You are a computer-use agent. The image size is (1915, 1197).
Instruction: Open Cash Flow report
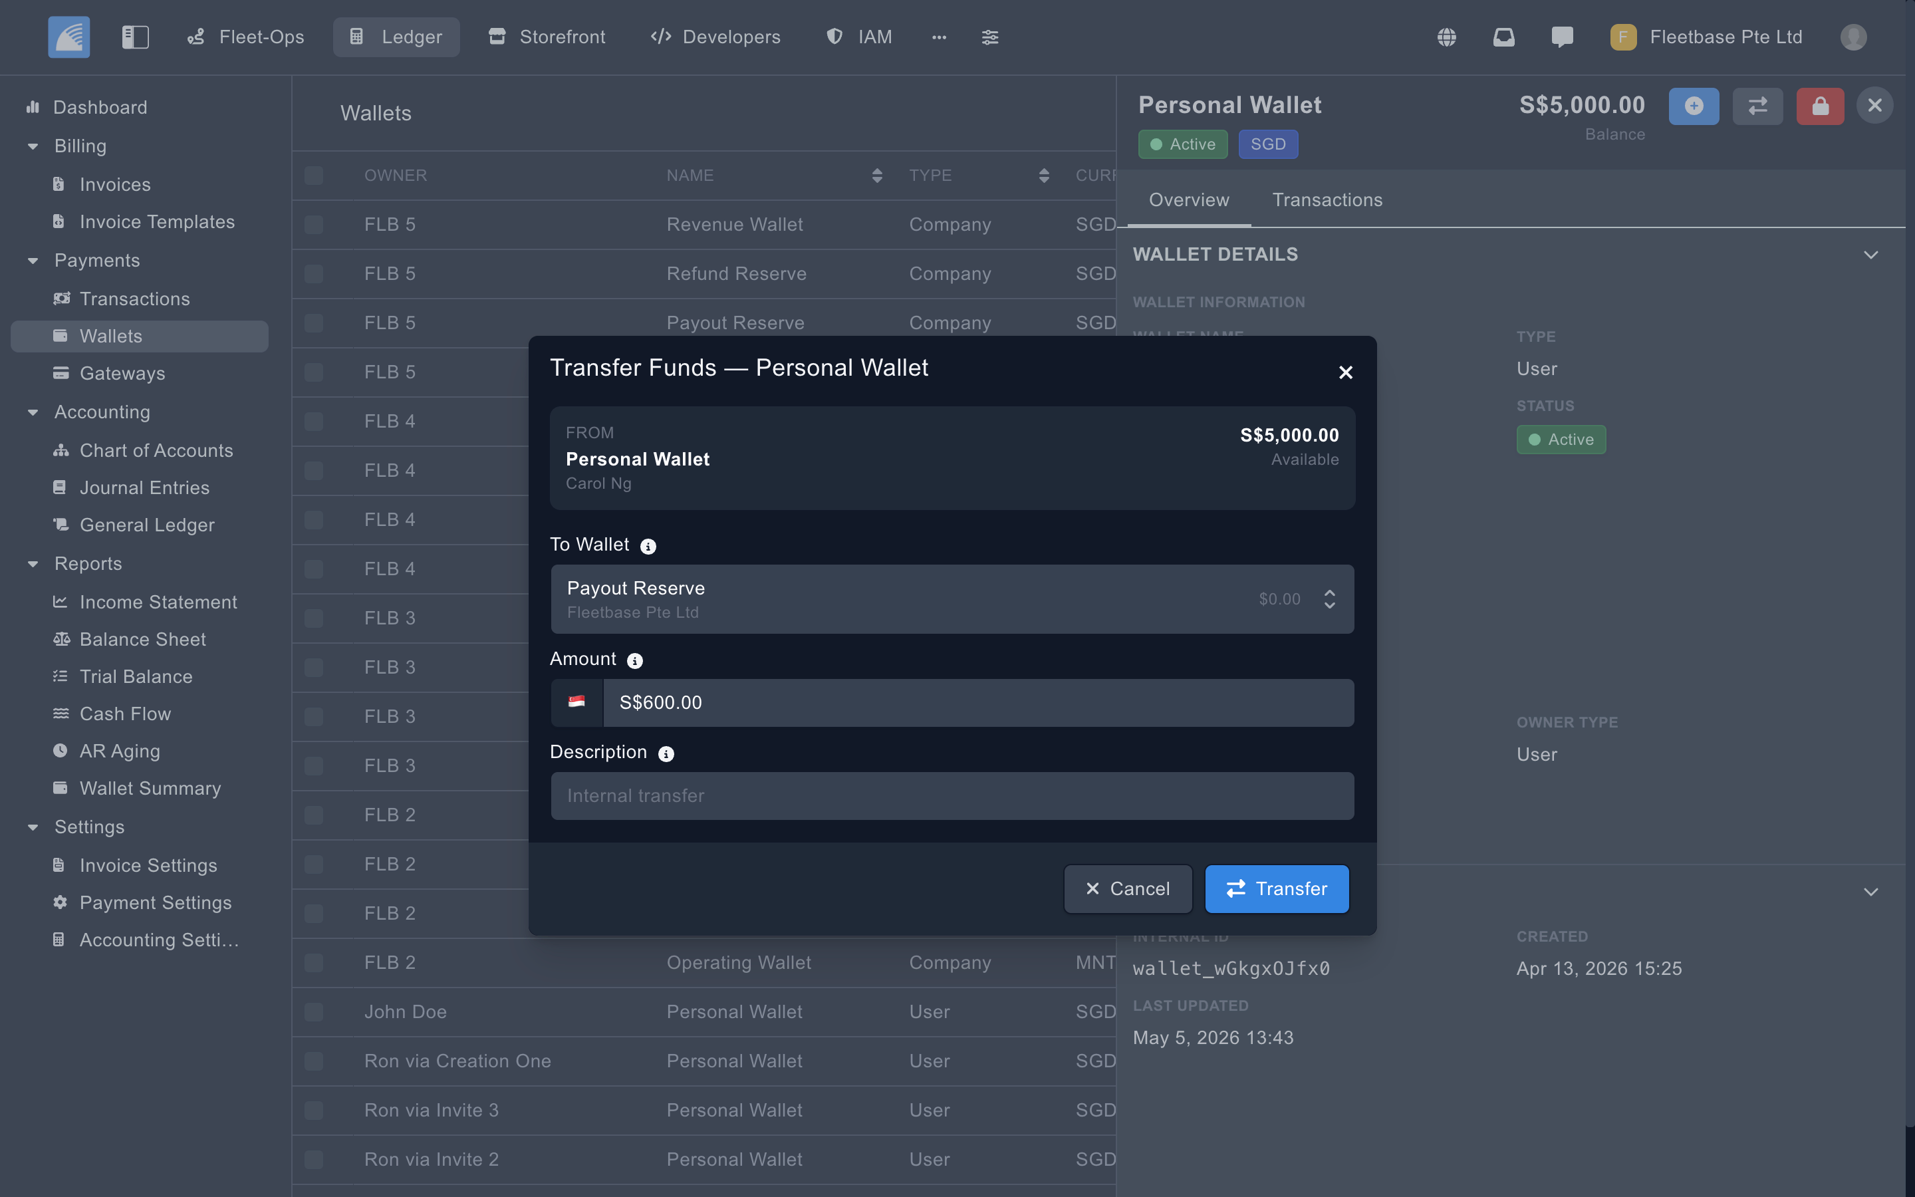click(125, 714)
